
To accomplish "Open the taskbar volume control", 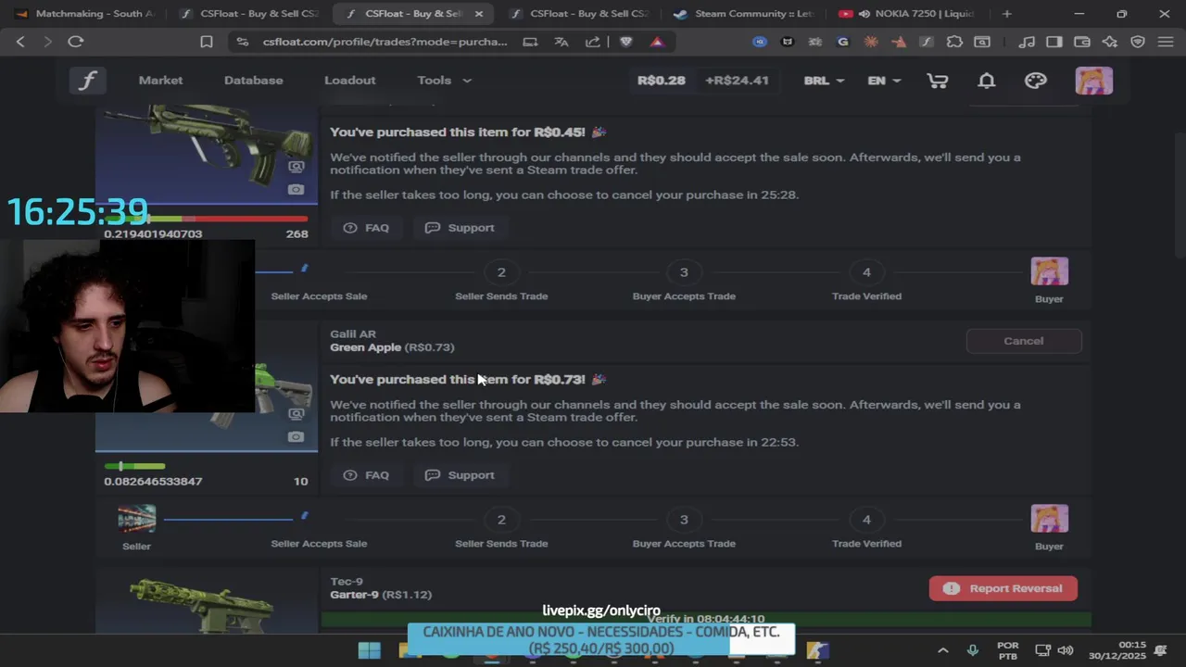I will pyautogui.click(x=1066, y=650).
